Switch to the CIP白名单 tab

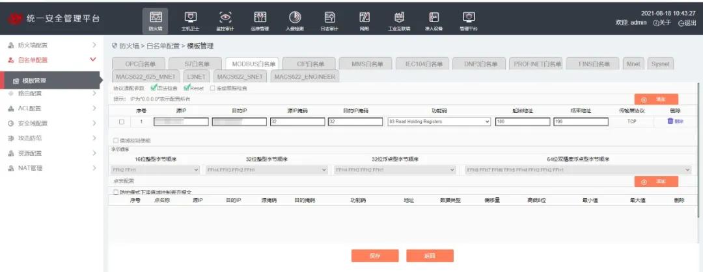pyautogui.click(x=309, y=64)
